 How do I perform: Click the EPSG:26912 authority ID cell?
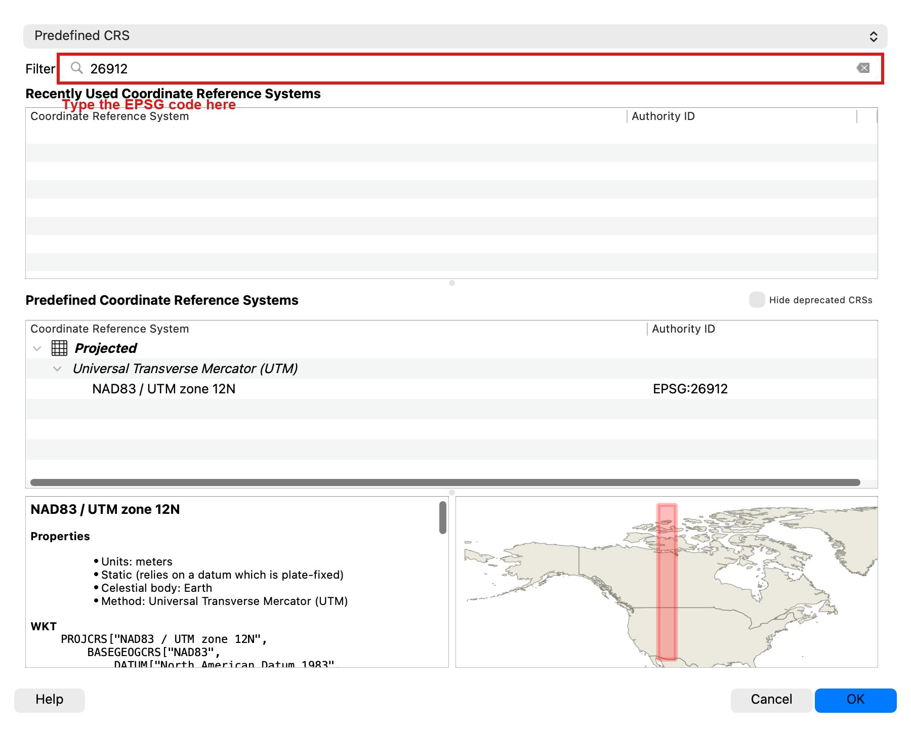pos(690,389)
